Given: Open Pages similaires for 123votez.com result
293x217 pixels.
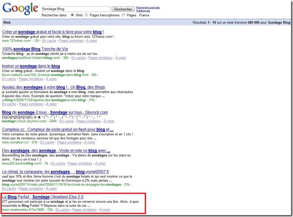Looking at the screenshot, I should pyautogui.click(x=71, y=41).
